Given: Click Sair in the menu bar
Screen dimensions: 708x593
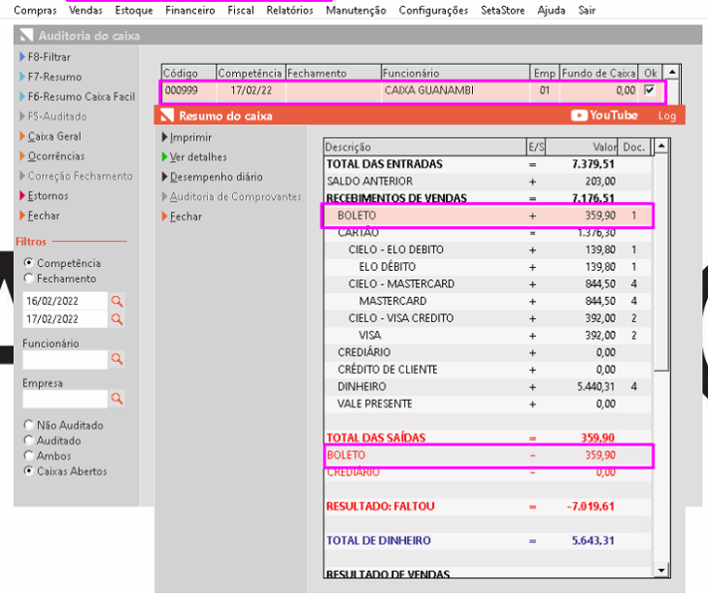Looking at the screenshot, I should [587, 10].
